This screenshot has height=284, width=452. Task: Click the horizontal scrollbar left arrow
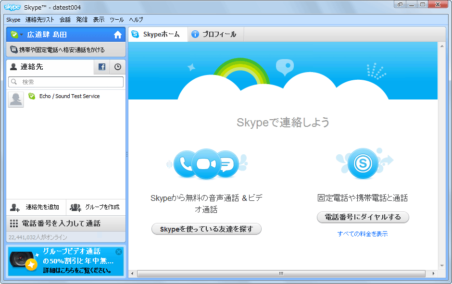132,273
